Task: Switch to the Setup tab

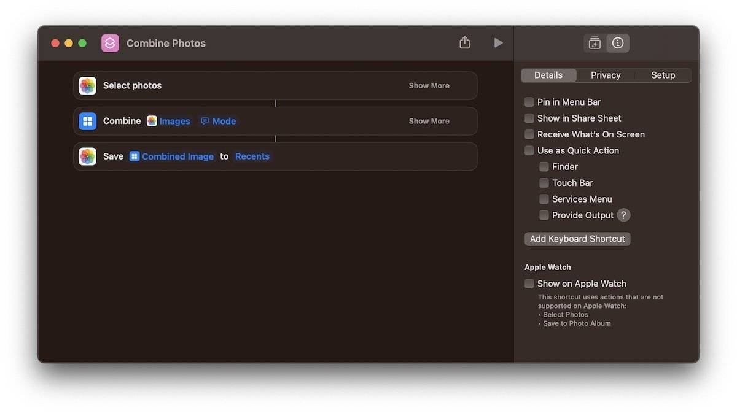Action: click(663, 75)
